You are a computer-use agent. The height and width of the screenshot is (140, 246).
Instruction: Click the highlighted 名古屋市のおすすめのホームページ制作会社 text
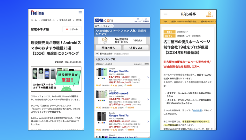(x=187, y=123)
